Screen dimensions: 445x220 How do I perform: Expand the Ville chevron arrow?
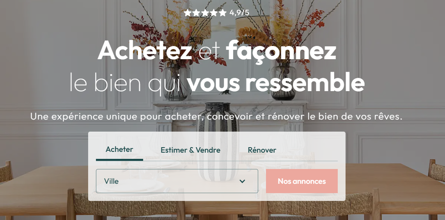point(242,181)
